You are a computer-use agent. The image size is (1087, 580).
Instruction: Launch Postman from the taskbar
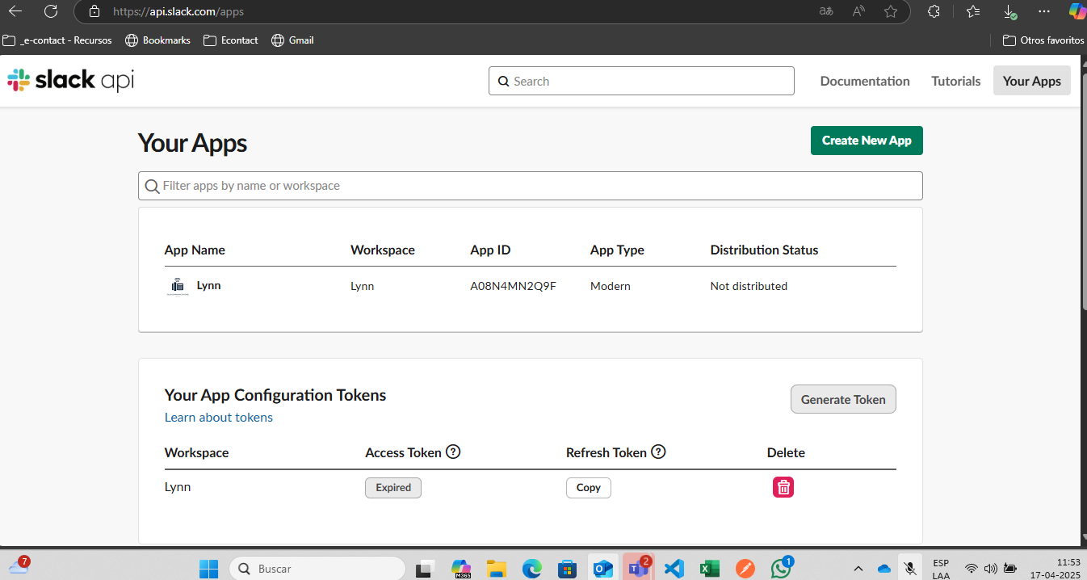pyautogui.click(x=745, y=568)
